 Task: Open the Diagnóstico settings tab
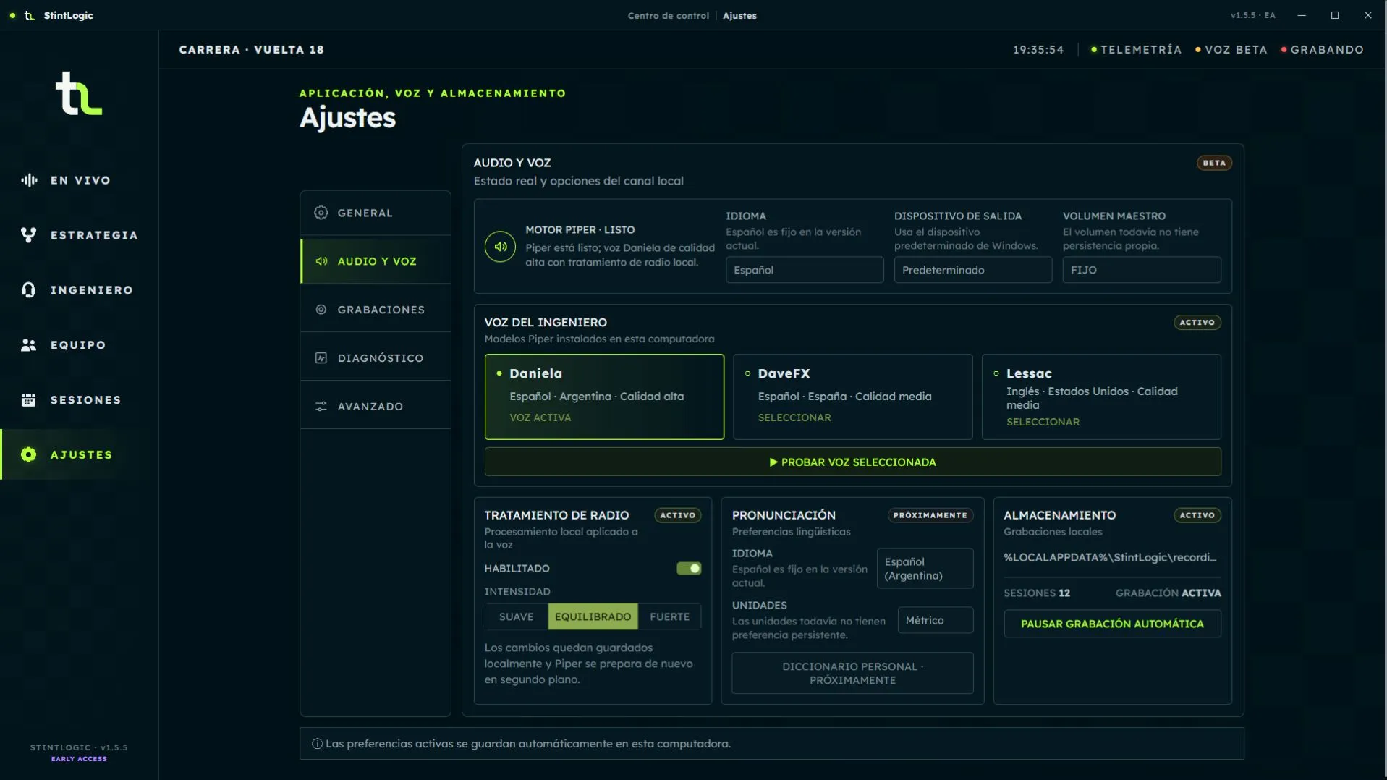tap(376, 358)
